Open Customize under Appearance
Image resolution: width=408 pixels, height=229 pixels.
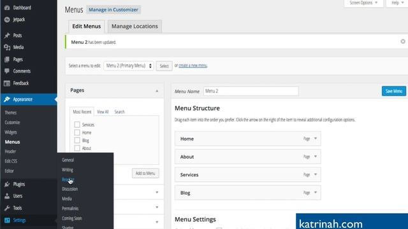(12, 122)
